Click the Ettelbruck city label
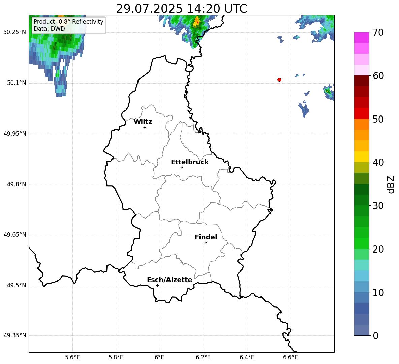This screenshot has height=364, width=399. 190,162
